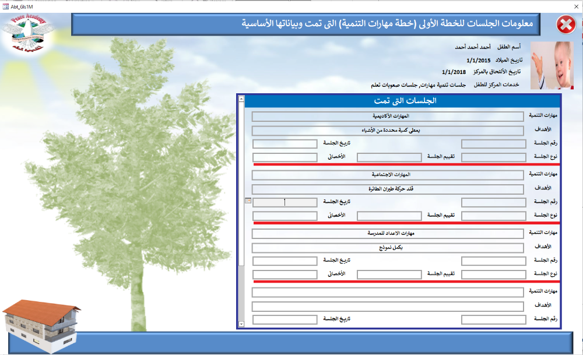Image resolution: width=583 pixels, height=355 pixels.
Task: Close the Abt_Gls1M window
Action: point(577,6)
